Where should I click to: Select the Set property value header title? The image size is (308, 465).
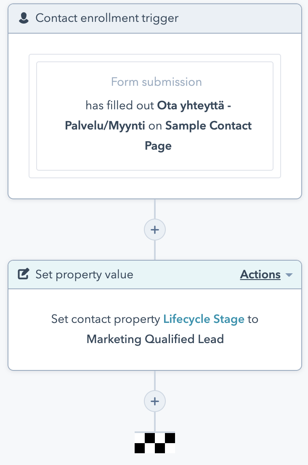pos(84,275)
